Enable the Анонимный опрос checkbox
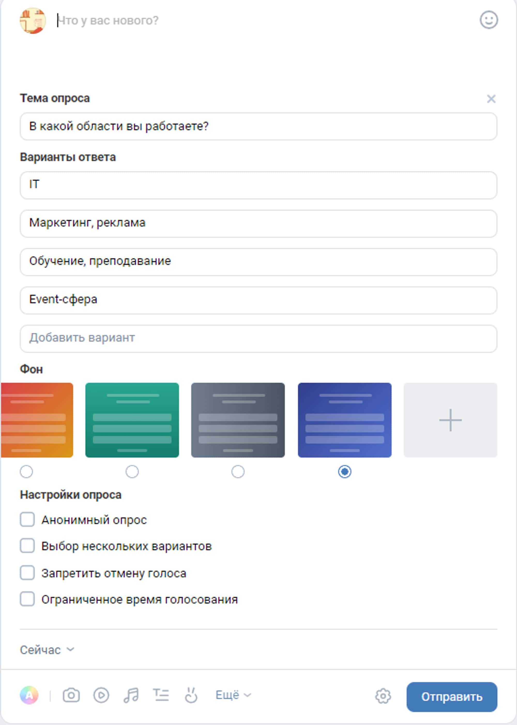This screenshot has width=517, height=725. click(27, 519)
